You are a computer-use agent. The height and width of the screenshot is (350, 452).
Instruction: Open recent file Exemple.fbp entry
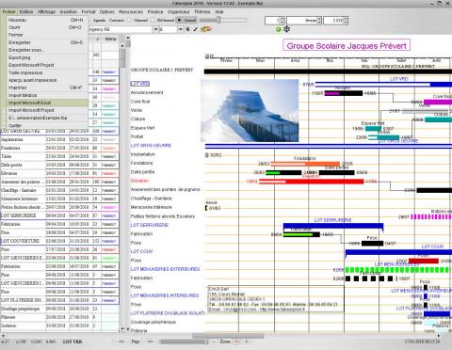(x=47, y=118)
